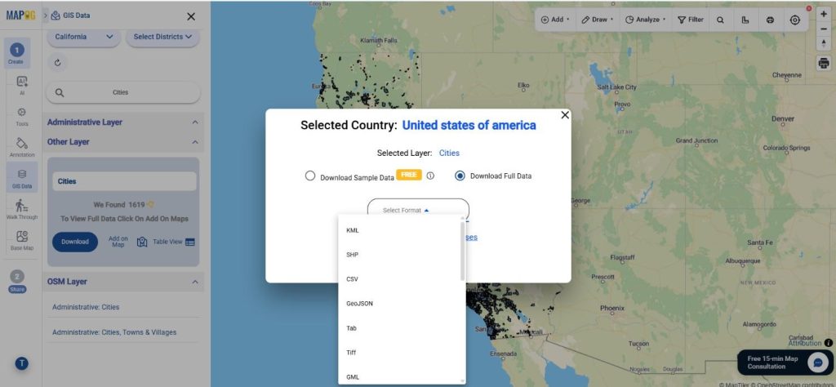Screen dimensions: 836x387
Task: Open the chat bubble for consultation
Action: 817,363
